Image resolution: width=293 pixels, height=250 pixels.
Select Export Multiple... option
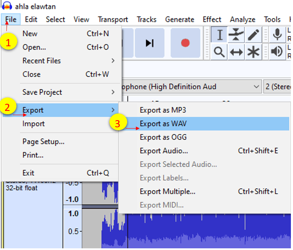tap(205, 192)
